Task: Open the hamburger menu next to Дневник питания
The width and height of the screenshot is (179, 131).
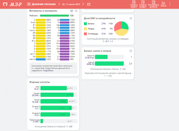Action: tap(29, 4)
